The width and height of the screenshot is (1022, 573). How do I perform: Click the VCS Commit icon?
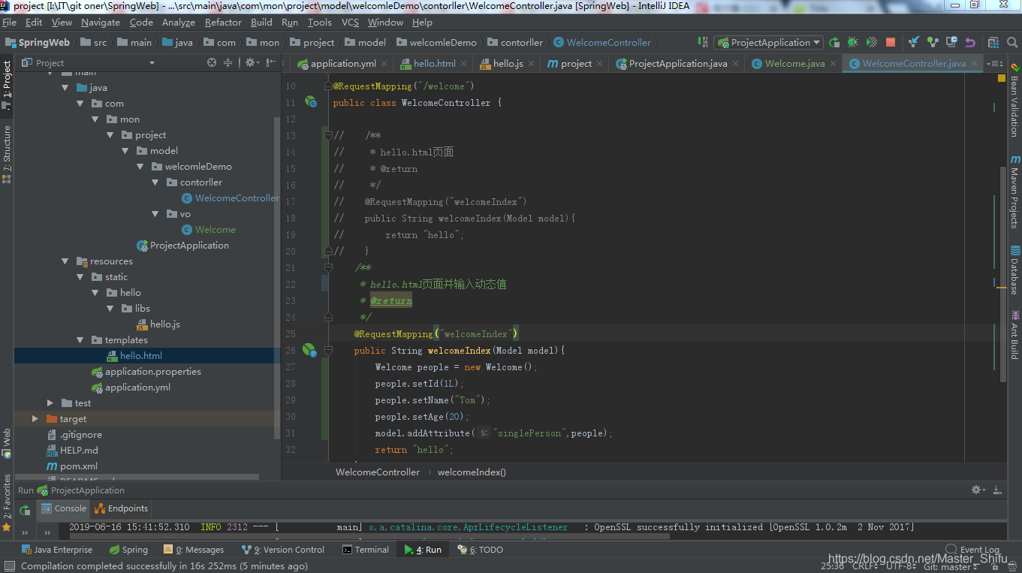tap(933, 43)
